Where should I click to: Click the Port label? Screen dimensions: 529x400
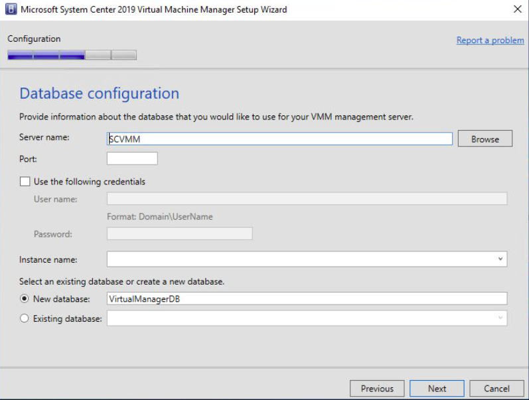28,159
